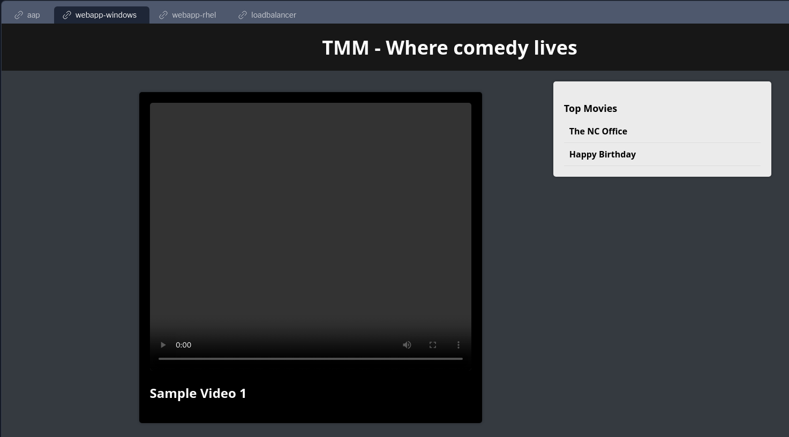Play the Sample Video 1 clip
Screen dimensions: 789x437
(163, 345)
